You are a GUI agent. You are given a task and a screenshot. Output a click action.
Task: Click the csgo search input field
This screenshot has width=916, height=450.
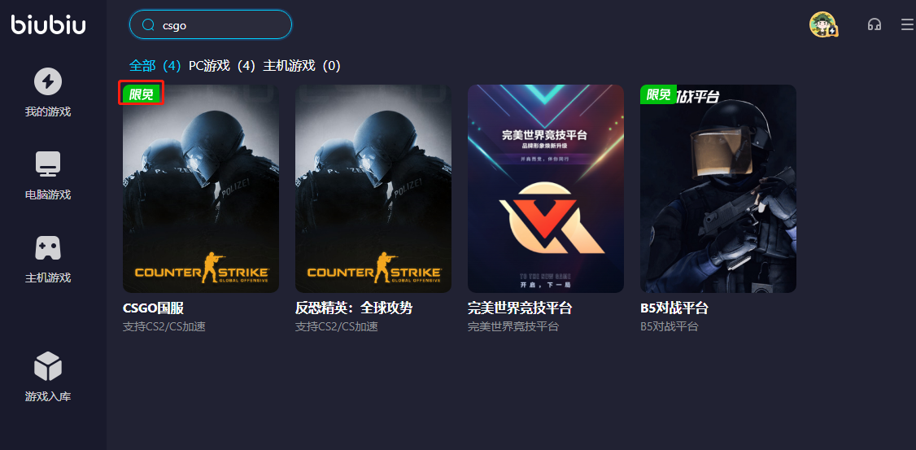point(211,24)
